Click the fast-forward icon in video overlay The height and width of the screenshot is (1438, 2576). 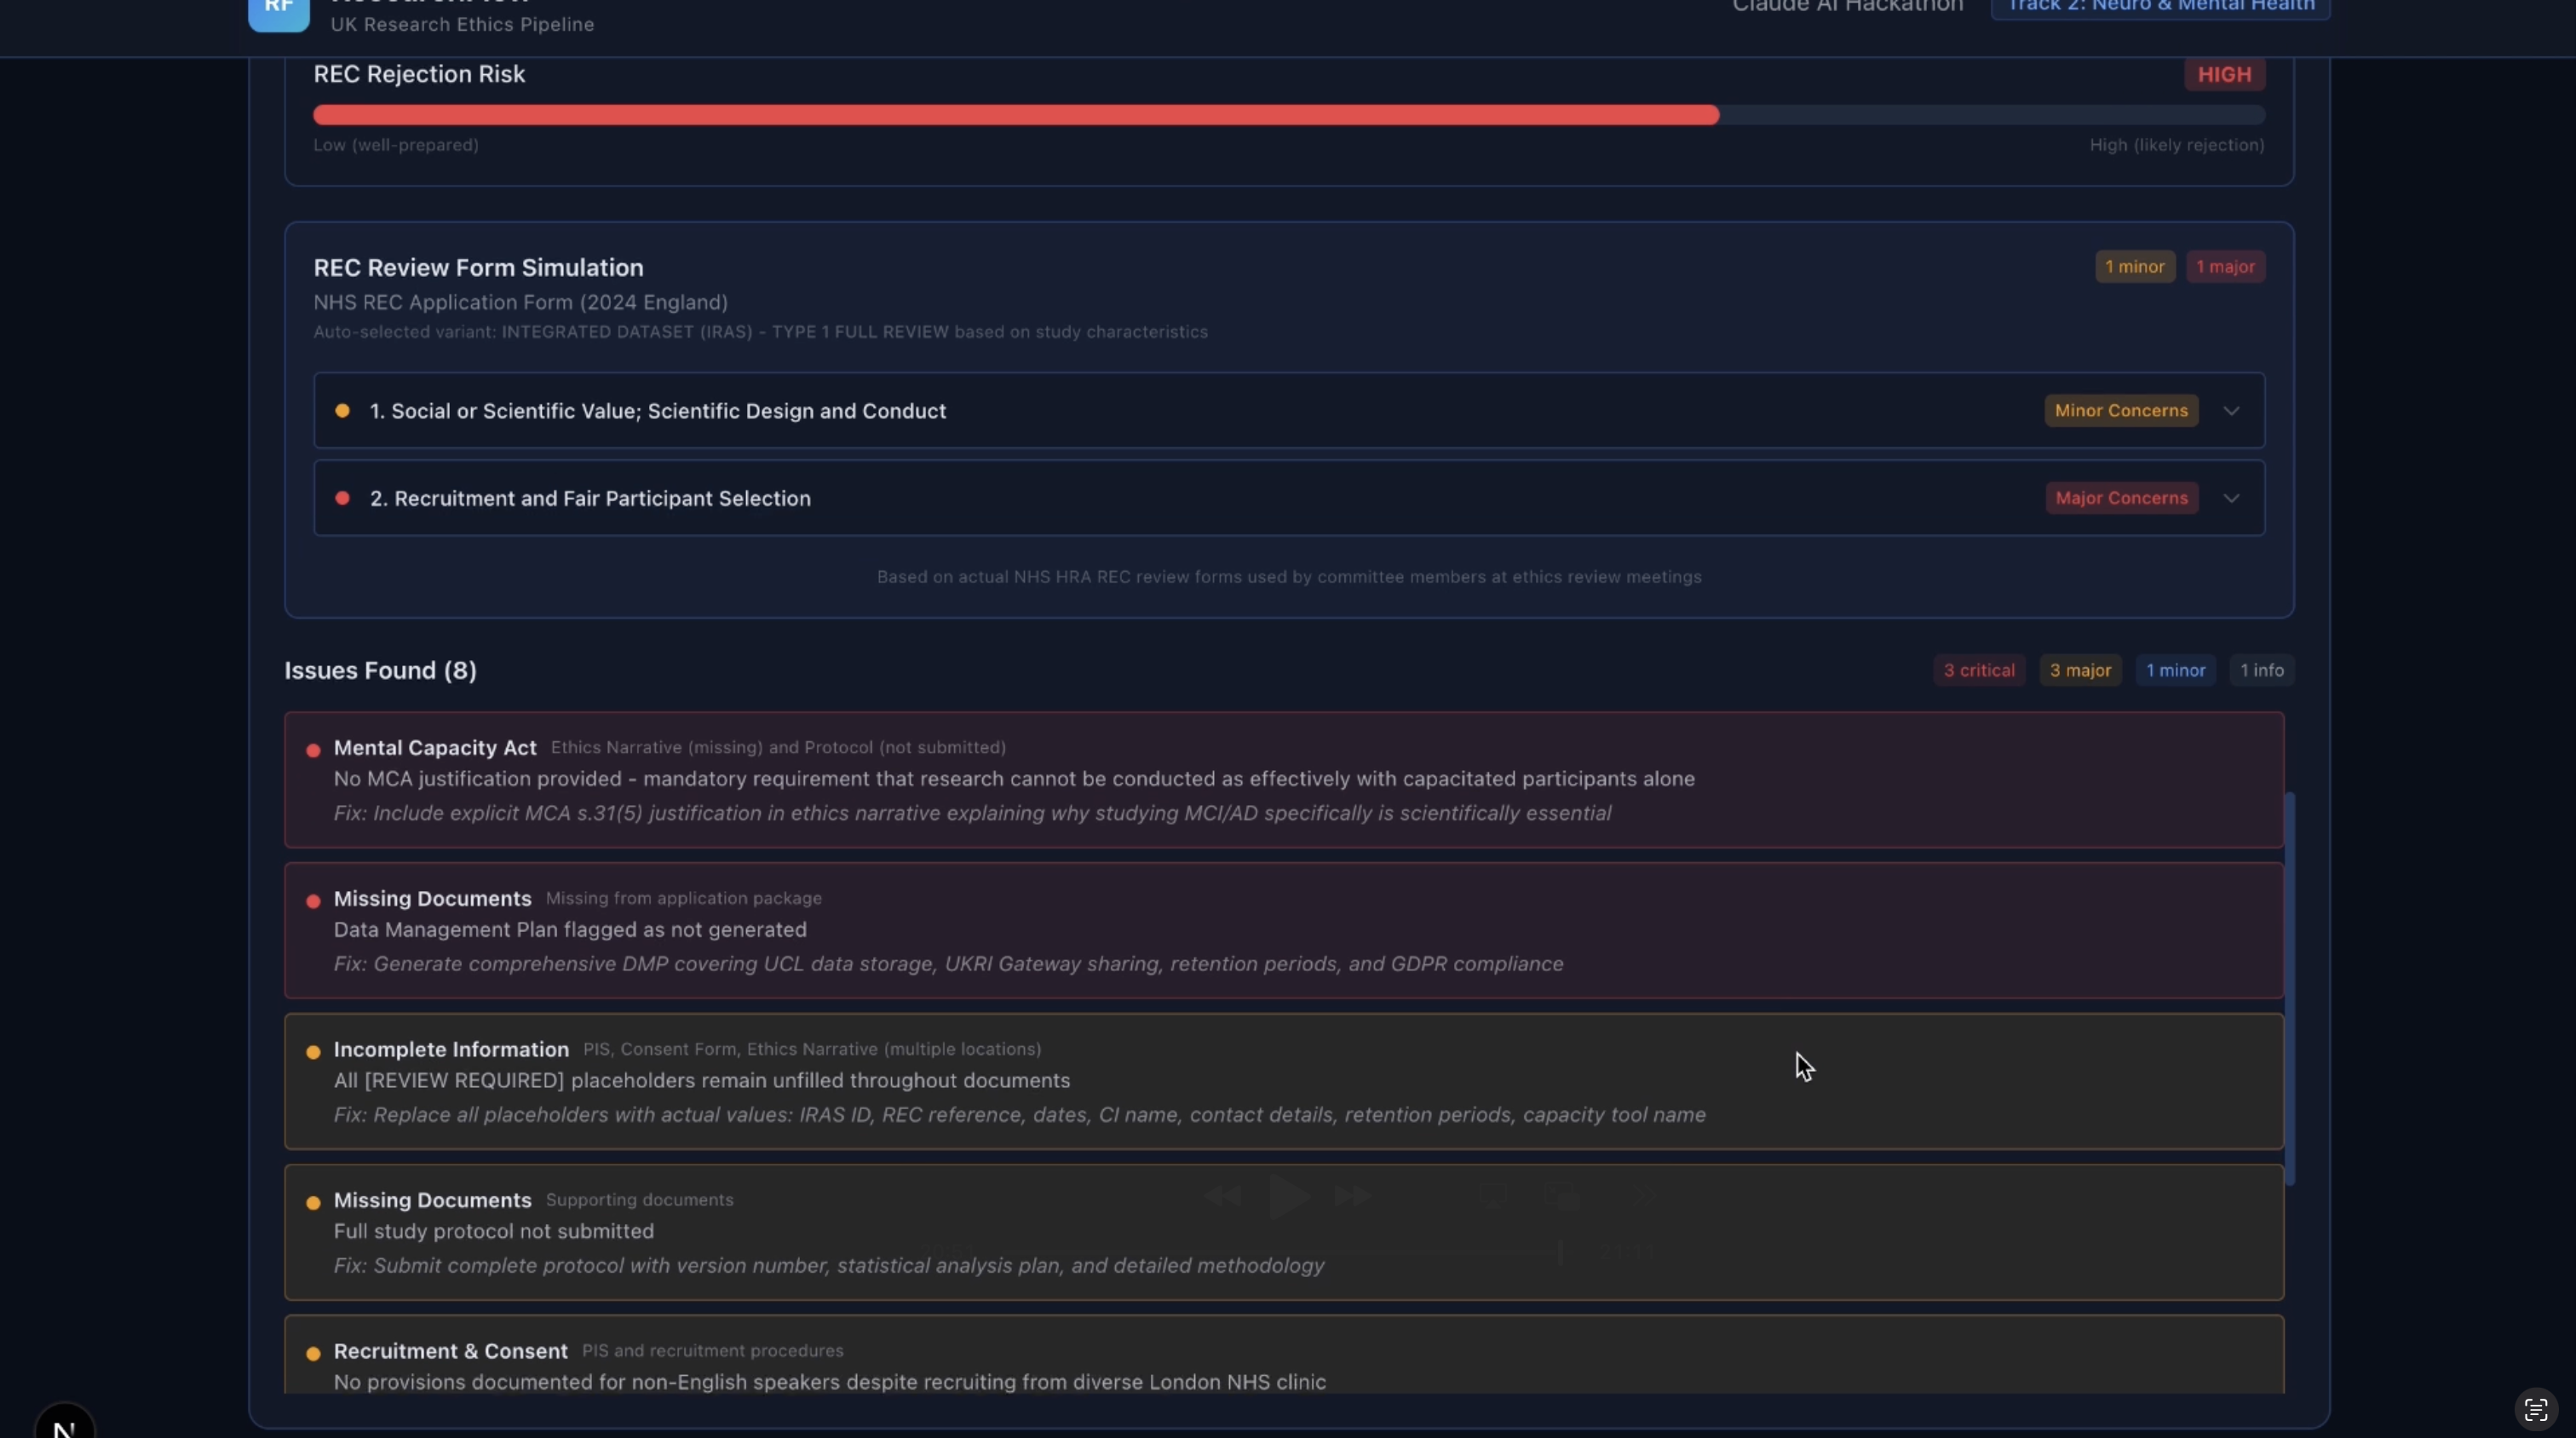pos(1352,1196)
